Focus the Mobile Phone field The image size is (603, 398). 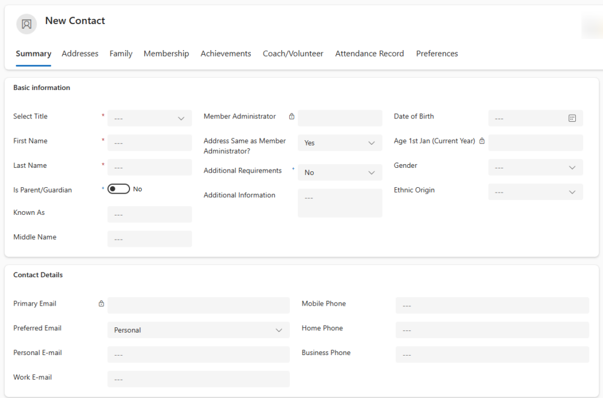tap(492, 306)
